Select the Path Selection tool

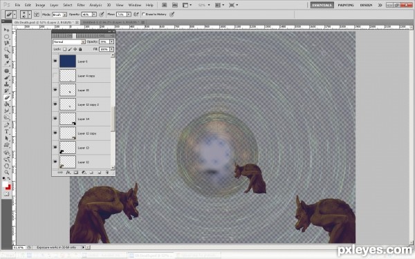pyautogui.click(x=7, y=138)
